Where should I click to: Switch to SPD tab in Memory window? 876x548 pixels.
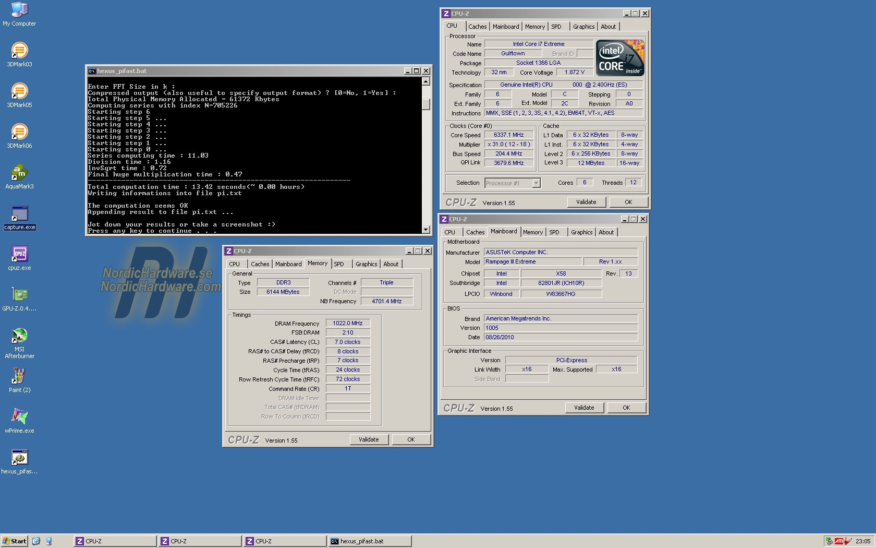[339, 264]
